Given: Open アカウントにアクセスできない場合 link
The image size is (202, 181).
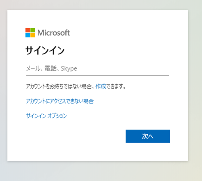Looking at the screenshot, I should point(60,101).
